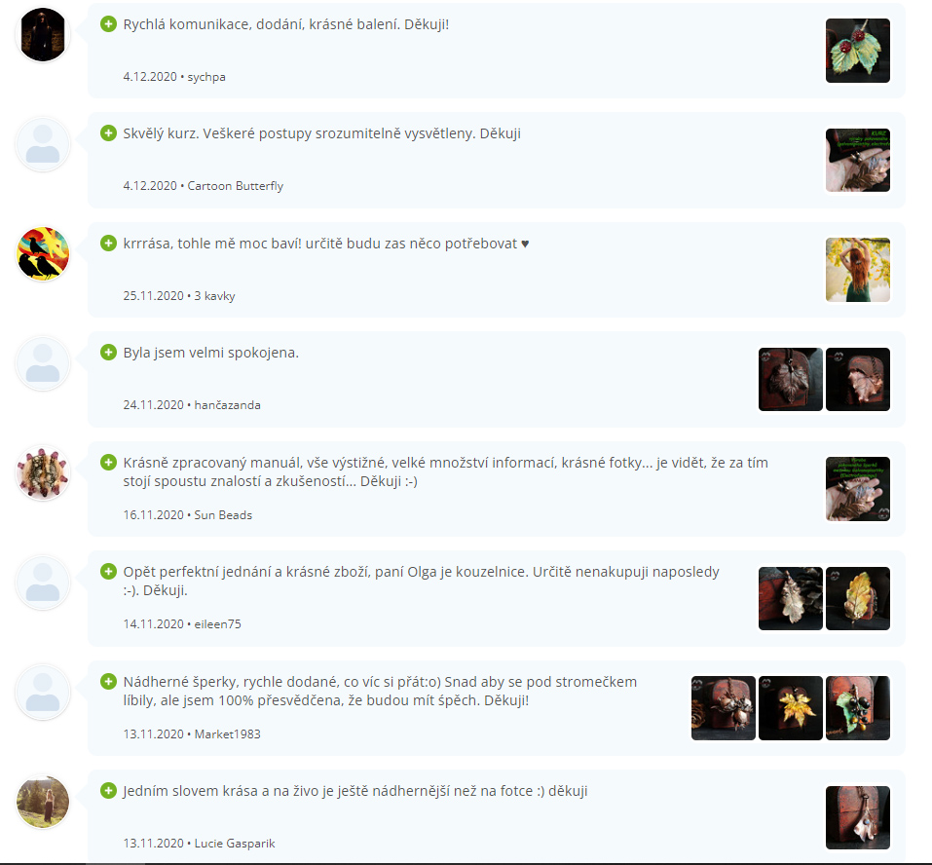
Task: Open the green leaf with berries thumbnail
Action: point(858,51)
